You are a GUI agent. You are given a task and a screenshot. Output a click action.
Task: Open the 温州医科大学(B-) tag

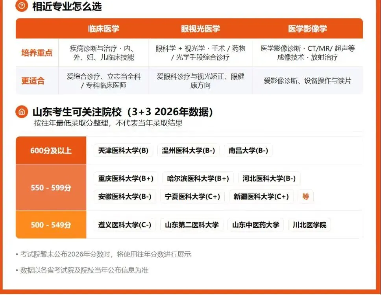click(x=188, y=151)
